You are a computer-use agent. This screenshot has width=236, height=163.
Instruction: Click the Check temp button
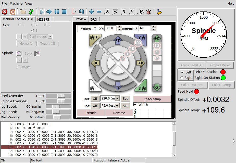152,99
